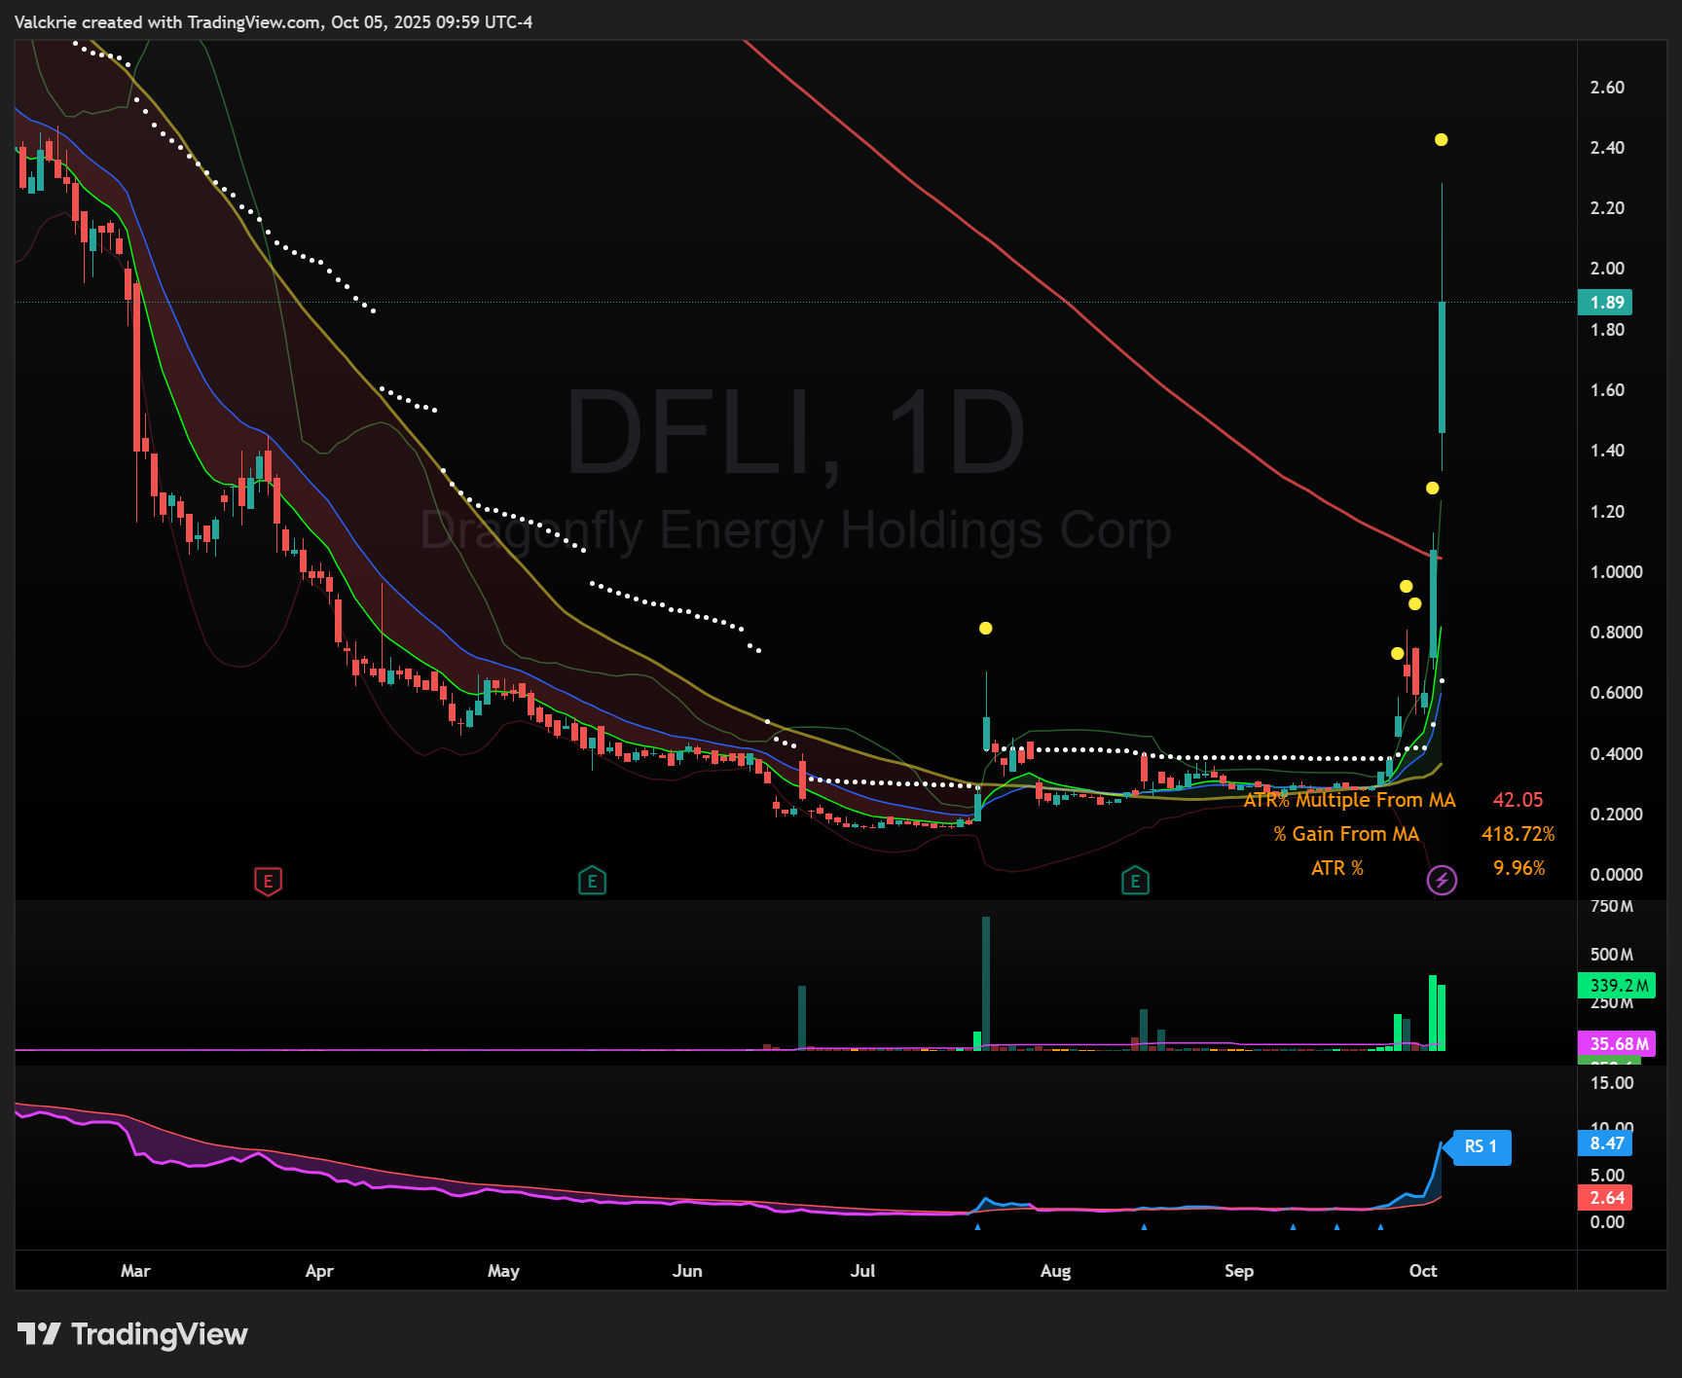Click the TradingView logo at the bottom

tap(132, 1334)
